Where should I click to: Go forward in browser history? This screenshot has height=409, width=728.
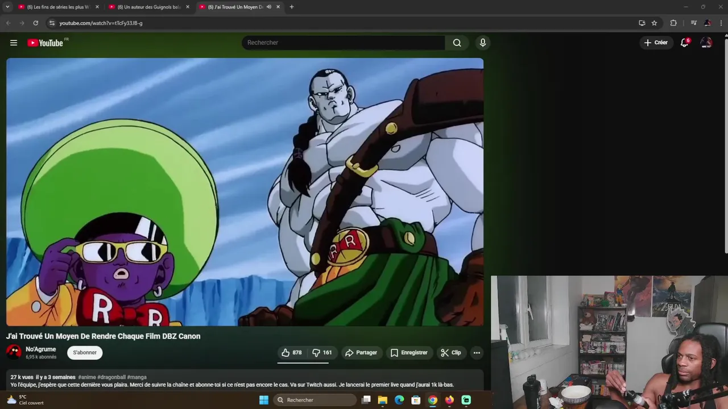(x=22, y=23)
